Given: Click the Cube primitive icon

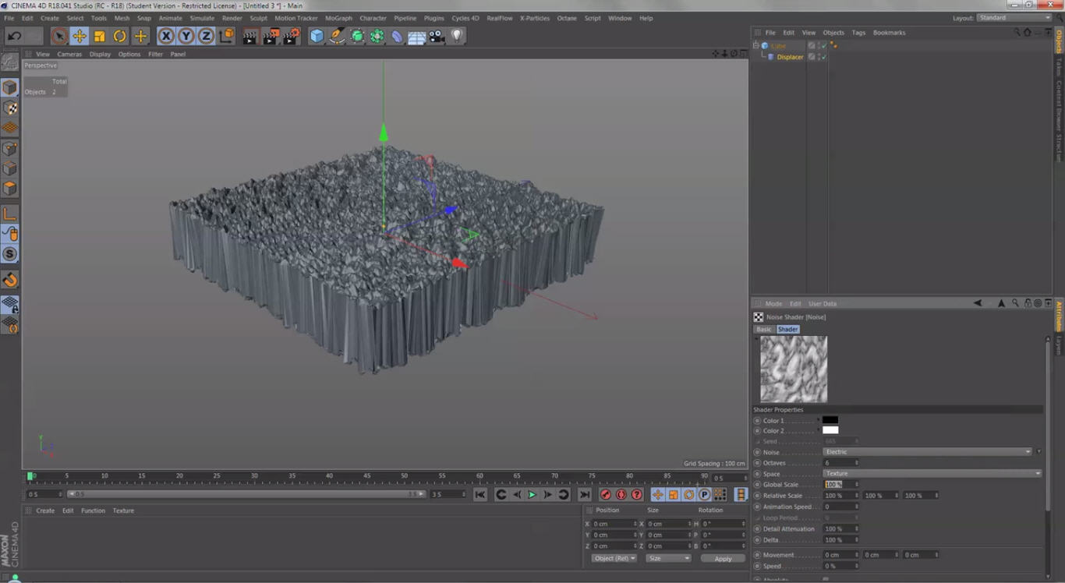Looking at the screenshot, I should [317, 35].
